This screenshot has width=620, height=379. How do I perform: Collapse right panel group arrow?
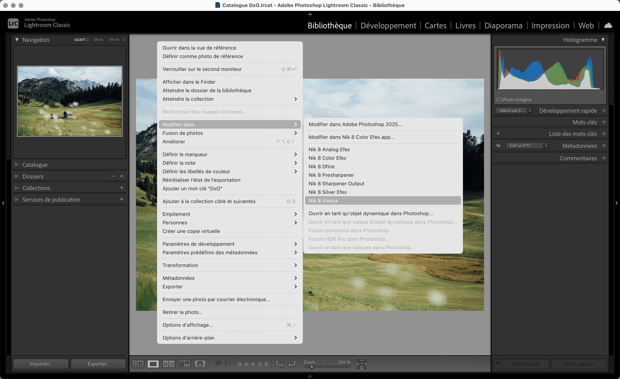click(x=617, y=203)
